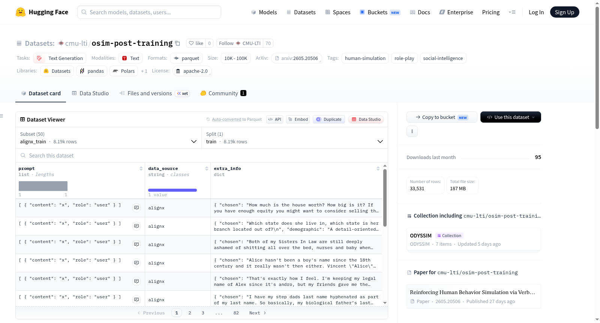Go to Datasets in the navigation
600x323 pixels.
(x=301, y=12)
